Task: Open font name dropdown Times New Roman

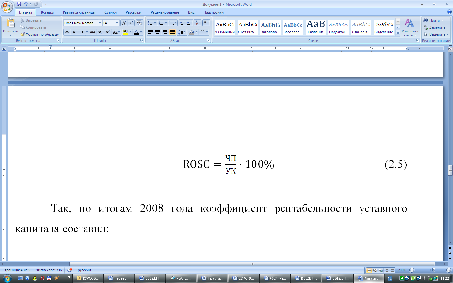Action: [x=100, y=23]
